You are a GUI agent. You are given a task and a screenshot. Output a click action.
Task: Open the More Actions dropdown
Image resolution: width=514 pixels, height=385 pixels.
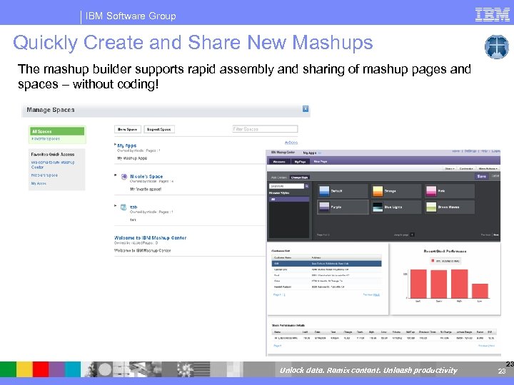click(488, 168)
